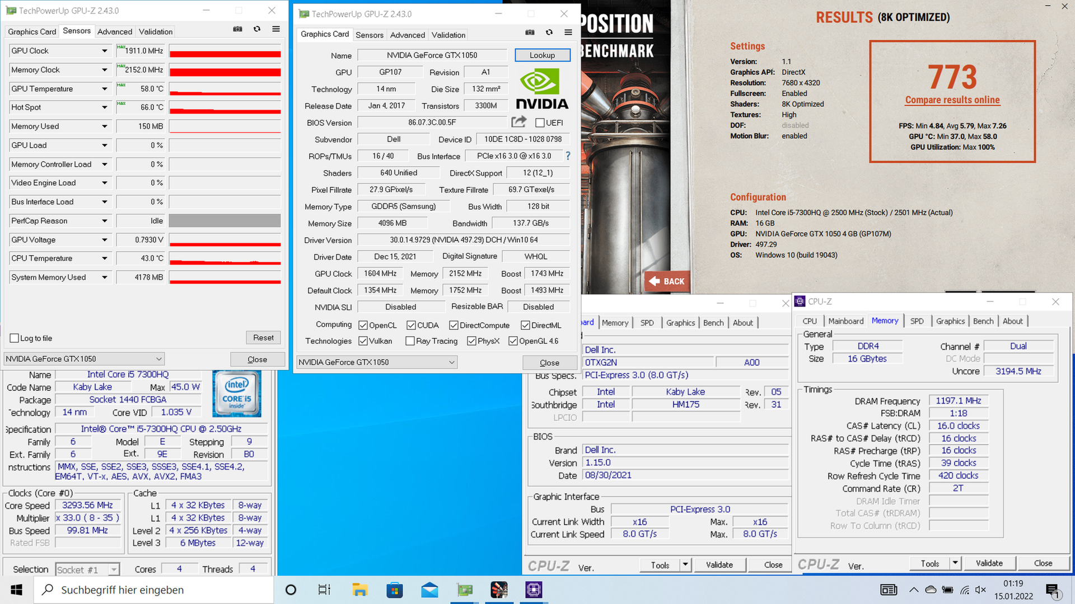Toggle DirectCompute checkbox
The width and height of the screenshot is (1075, 604).
454,325
